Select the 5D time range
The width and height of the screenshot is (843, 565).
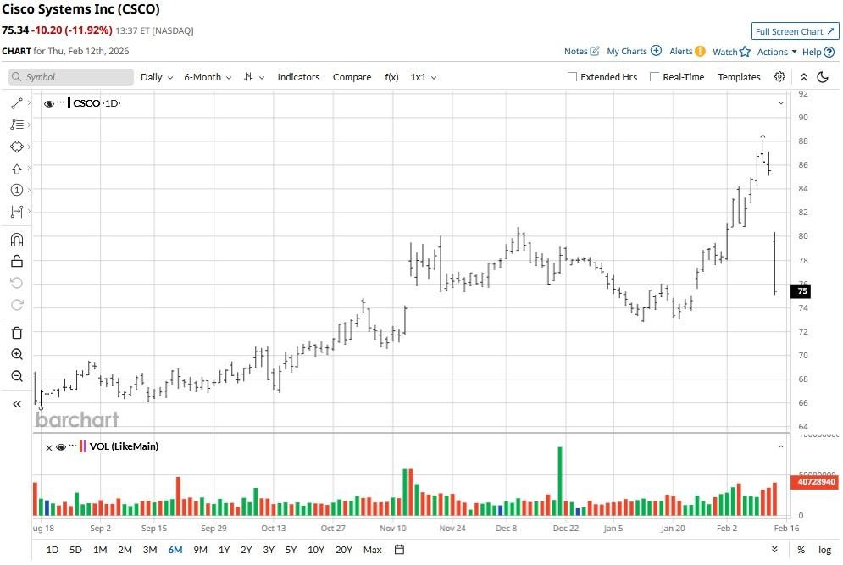pos(75,550)
